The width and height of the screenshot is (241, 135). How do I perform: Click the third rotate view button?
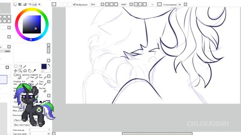[x=145, y=4]
